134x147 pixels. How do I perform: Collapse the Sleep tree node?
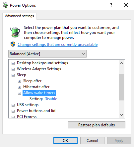(x=13, y=75)
